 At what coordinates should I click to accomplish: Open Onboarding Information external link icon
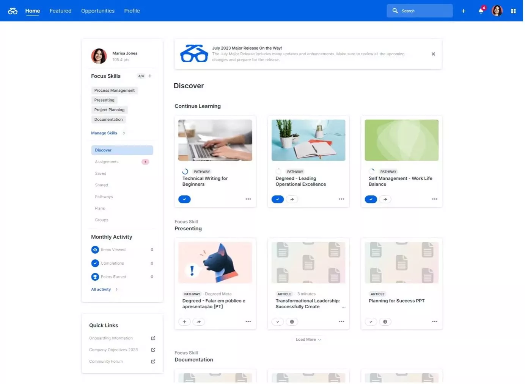click(x=154, y=339)
